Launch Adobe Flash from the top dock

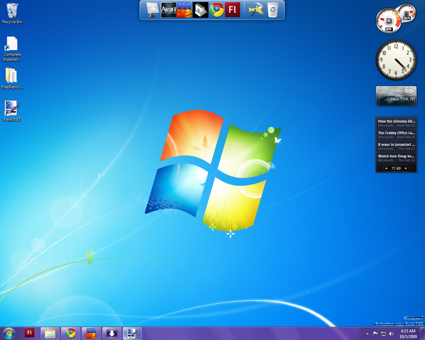[x=232, y=10]
